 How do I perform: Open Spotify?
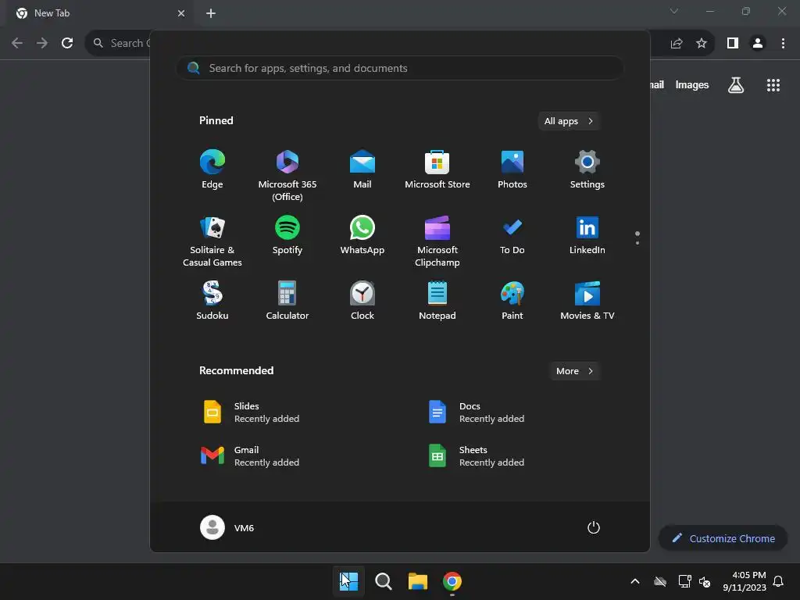287,235
